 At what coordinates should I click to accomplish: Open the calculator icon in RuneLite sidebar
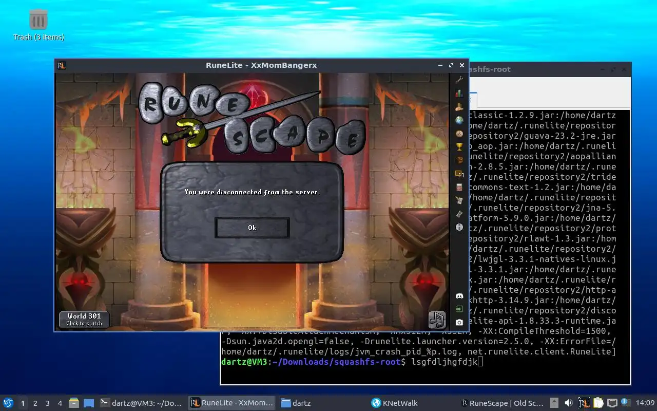tap(459, 187)
